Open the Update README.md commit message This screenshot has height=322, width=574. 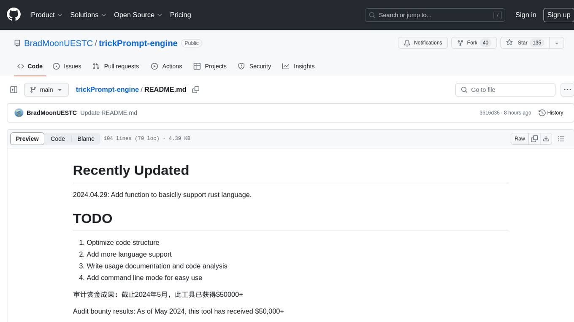pos(108,113)
